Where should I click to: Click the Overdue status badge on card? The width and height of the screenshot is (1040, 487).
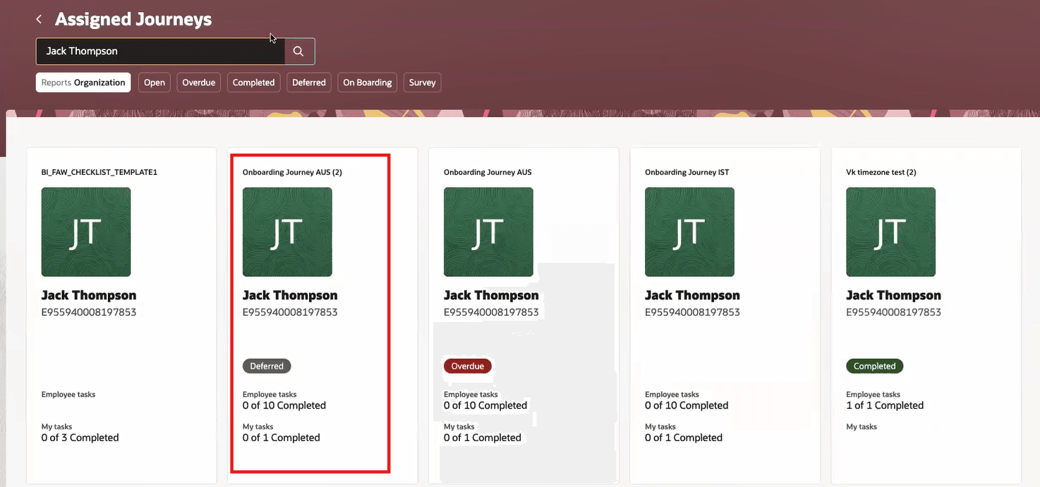(x=468, y=366)
